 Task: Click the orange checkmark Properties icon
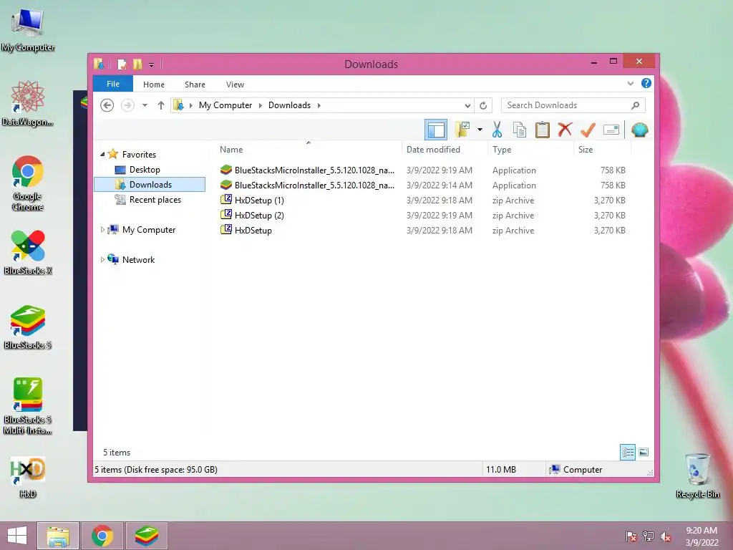[588, 130]
